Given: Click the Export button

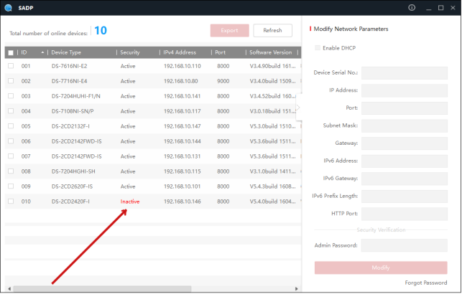Looking at the screenshot, I should [229, 30].
